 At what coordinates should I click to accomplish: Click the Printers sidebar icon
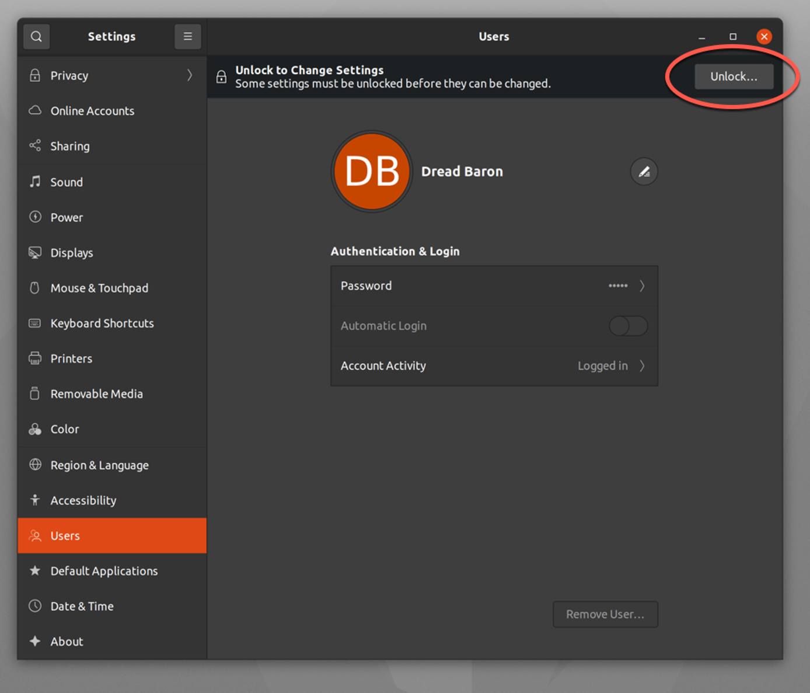(x=35, y=358)
